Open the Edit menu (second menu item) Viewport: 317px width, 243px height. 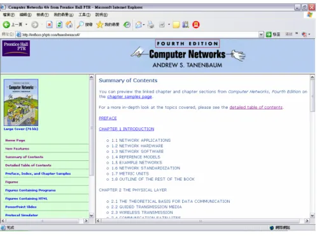coord(25,15)
